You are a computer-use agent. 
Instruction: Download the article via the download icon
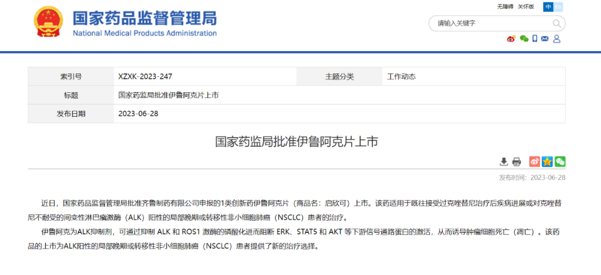coord(504,162)
